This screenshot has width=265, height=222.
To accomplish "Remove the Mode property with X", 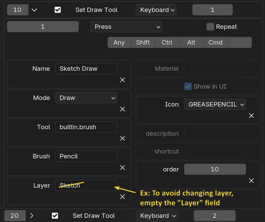I will pos(122,109).
